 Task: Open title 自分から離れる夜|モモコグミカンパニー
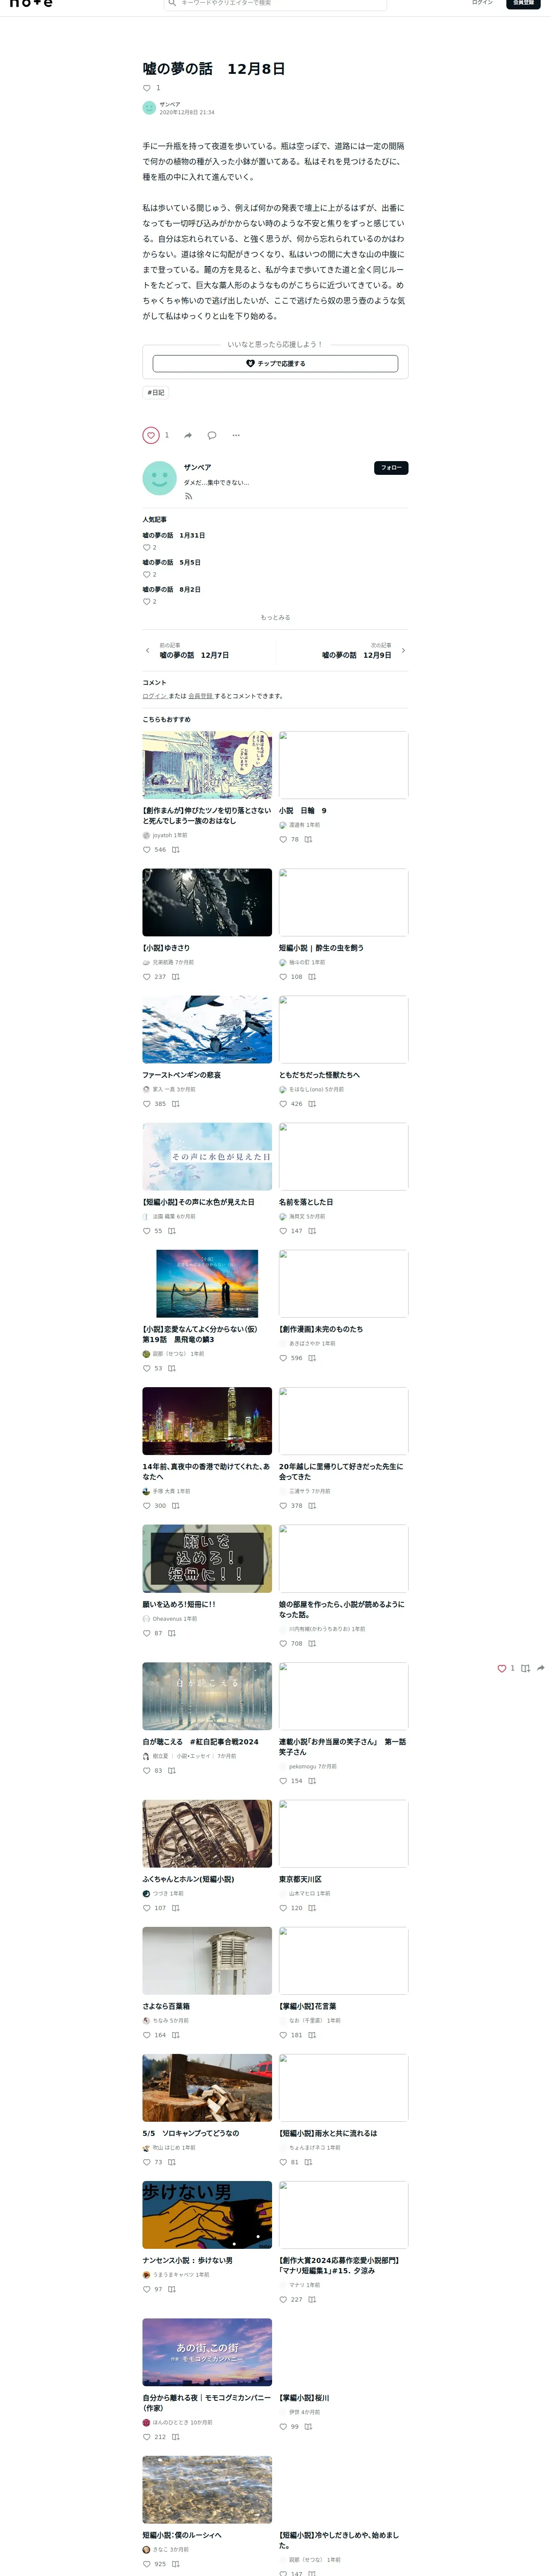(206, 2402)
